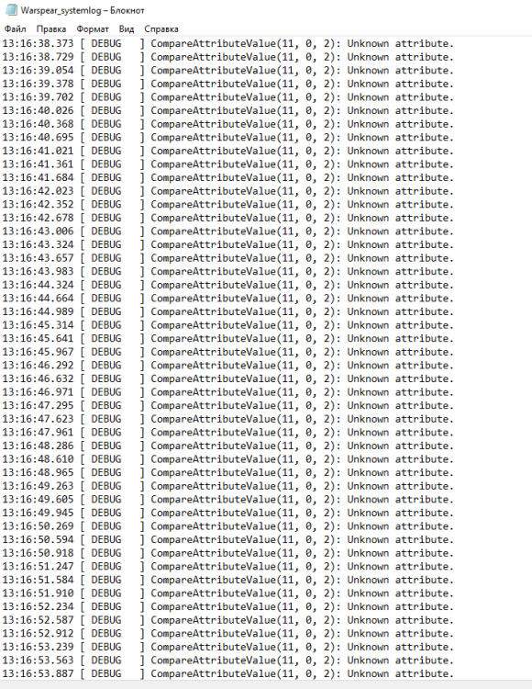Open the Вид menu
The width and height of the screenshot is (532, 689).
[x=127, y=29]
